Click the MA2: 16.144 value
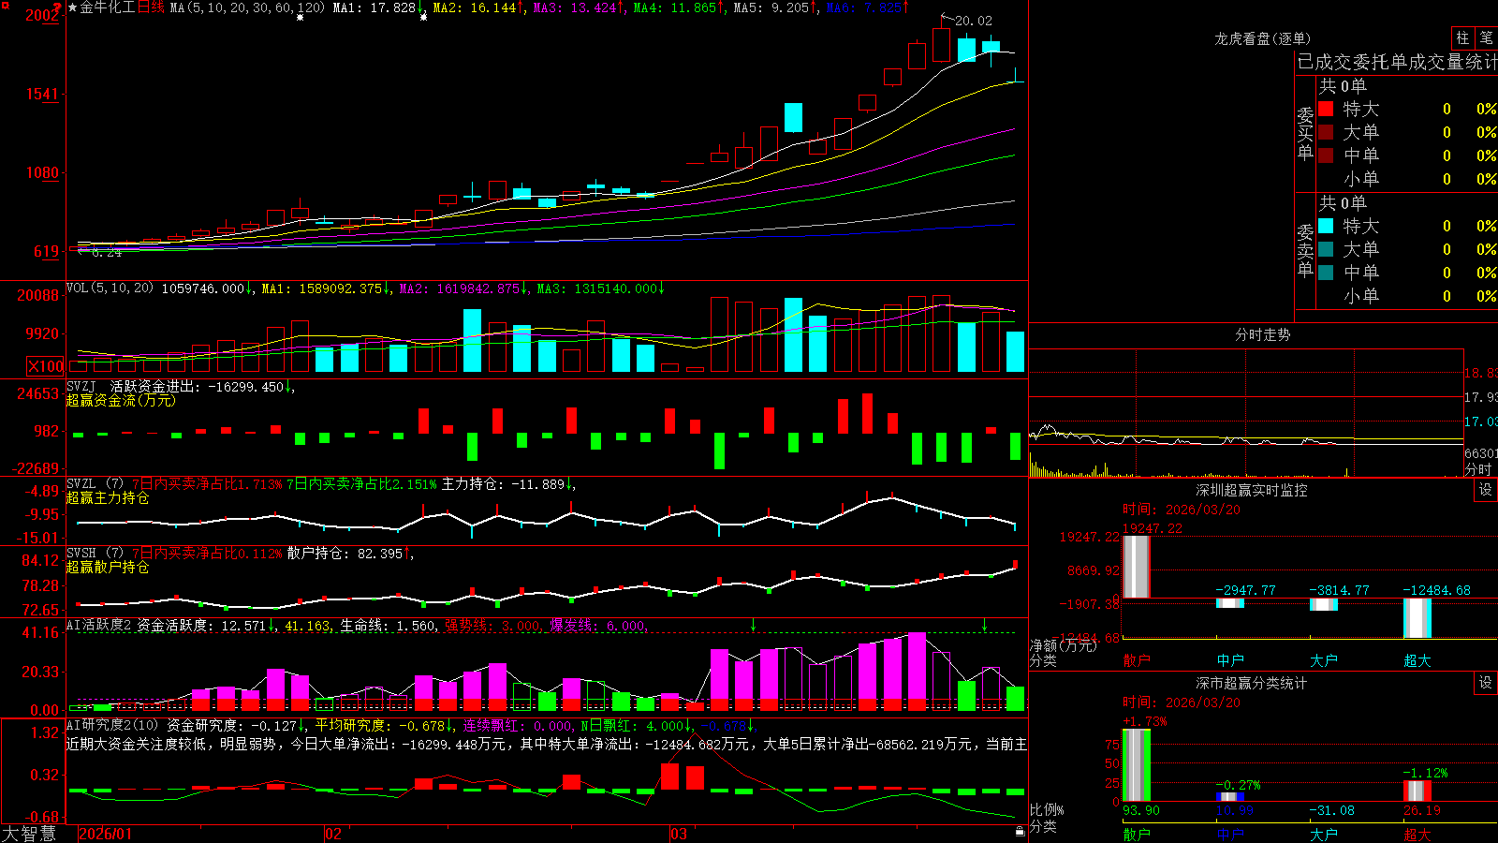 pyautogui.click(x=475, y=7)
